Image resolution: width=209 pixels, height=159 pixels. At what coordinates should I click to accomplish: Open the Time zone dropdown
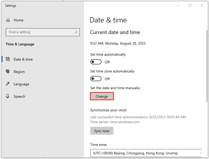coord(146,153)
